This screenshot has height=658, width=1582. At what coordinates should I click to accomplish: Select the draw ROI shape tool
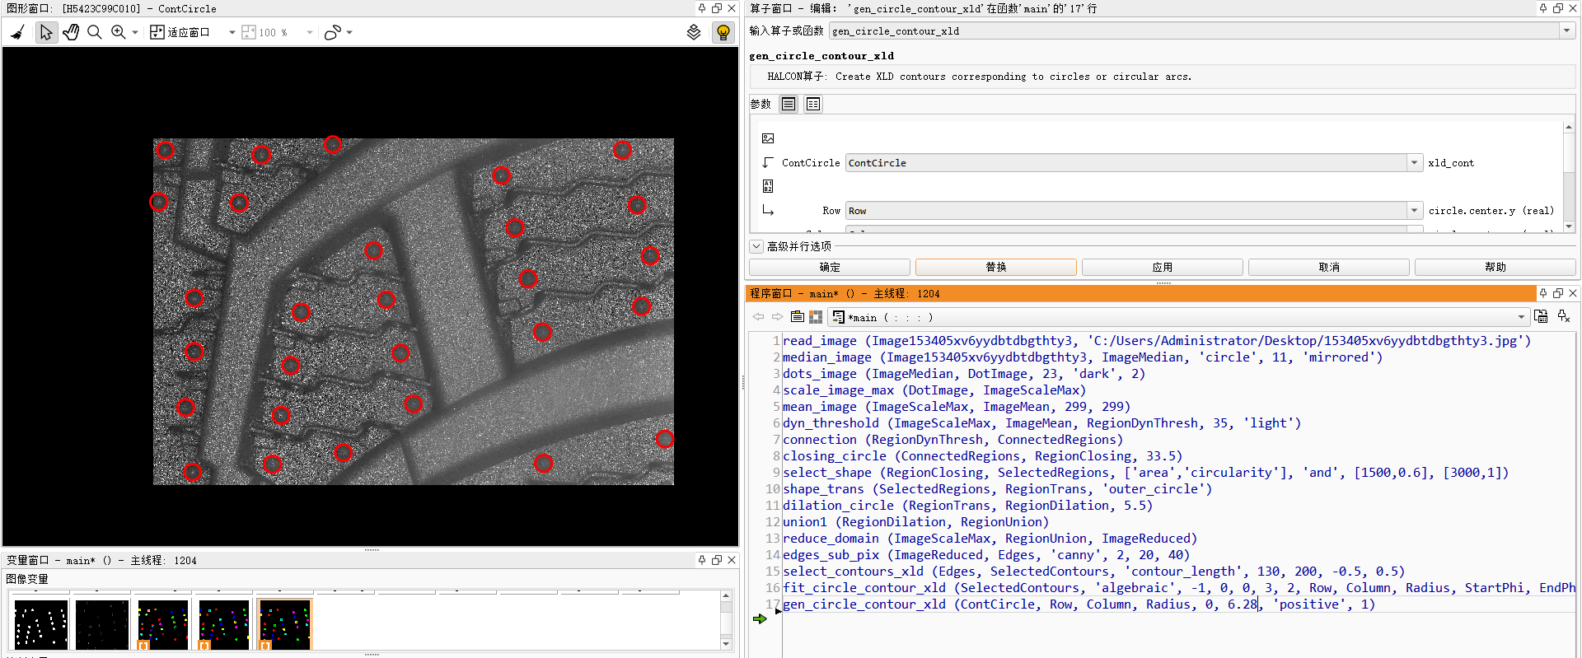click(x=333, y=32)
